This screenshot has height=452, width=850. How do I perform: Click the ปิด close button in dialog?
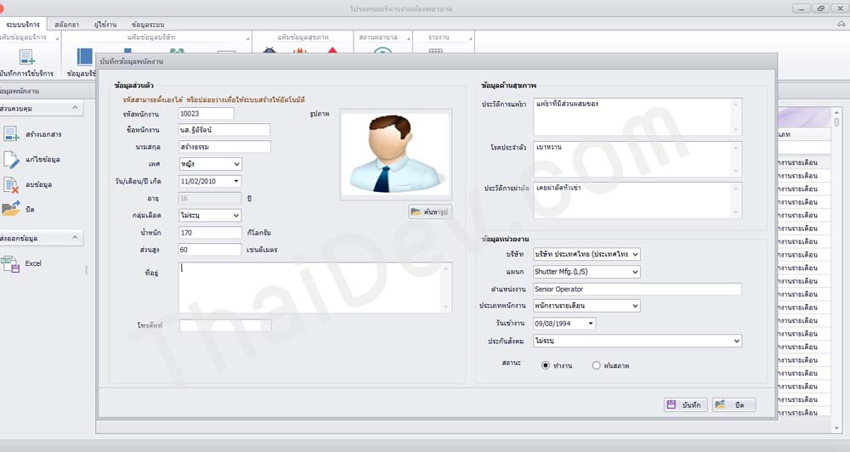click(734, 405)
